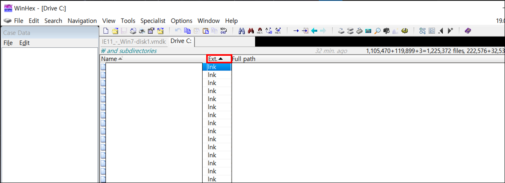This screenshot has width=505, height=183.
Task: Click '# and subdirectories' path label
Action: click(129, 51)
